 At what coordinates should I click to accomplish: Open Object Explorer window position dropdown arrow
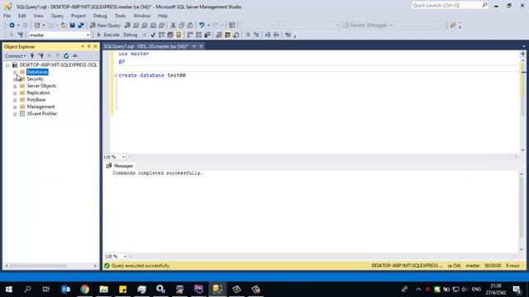pos(83,46)
